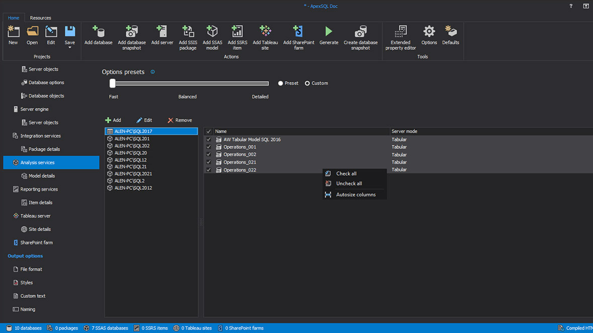Select Tableau server in sidebar
This screenshot has width=593, height=333.
tap(32, 216)
